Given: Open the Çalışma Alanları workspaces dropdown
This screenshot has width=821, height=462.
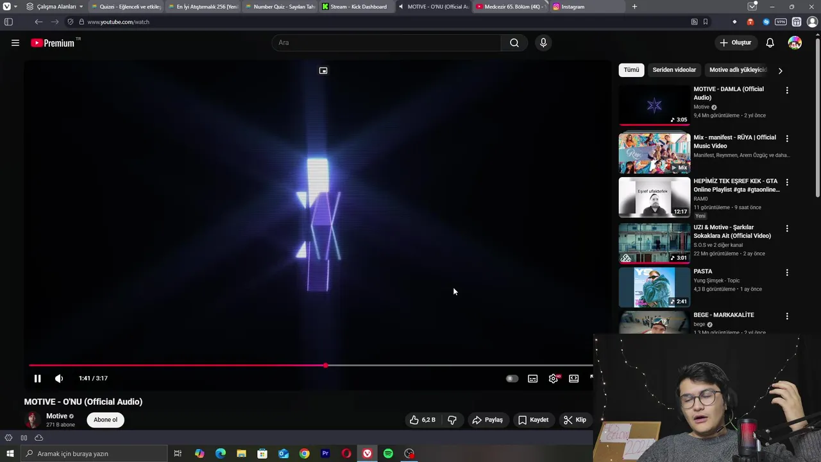Looking at the screenshot, I should click(55, 7).
